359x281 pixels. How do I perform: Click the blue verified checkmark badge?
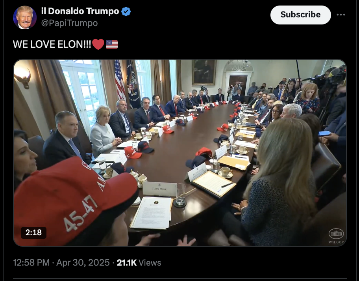(126, 11)
